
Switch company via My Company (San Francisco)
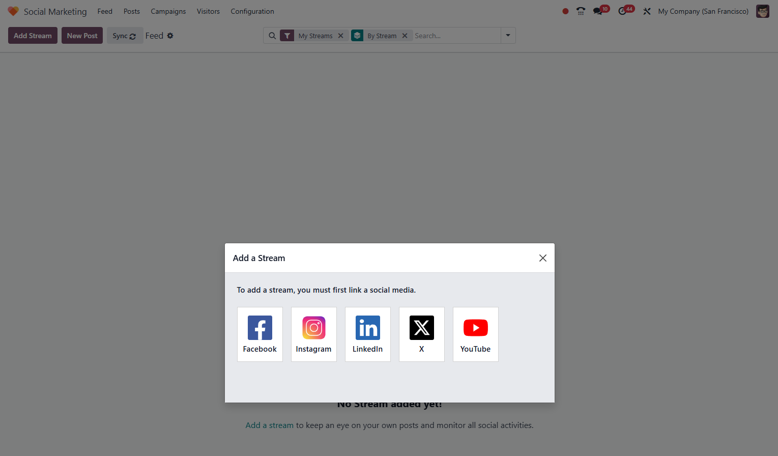[x=703, y=11]
